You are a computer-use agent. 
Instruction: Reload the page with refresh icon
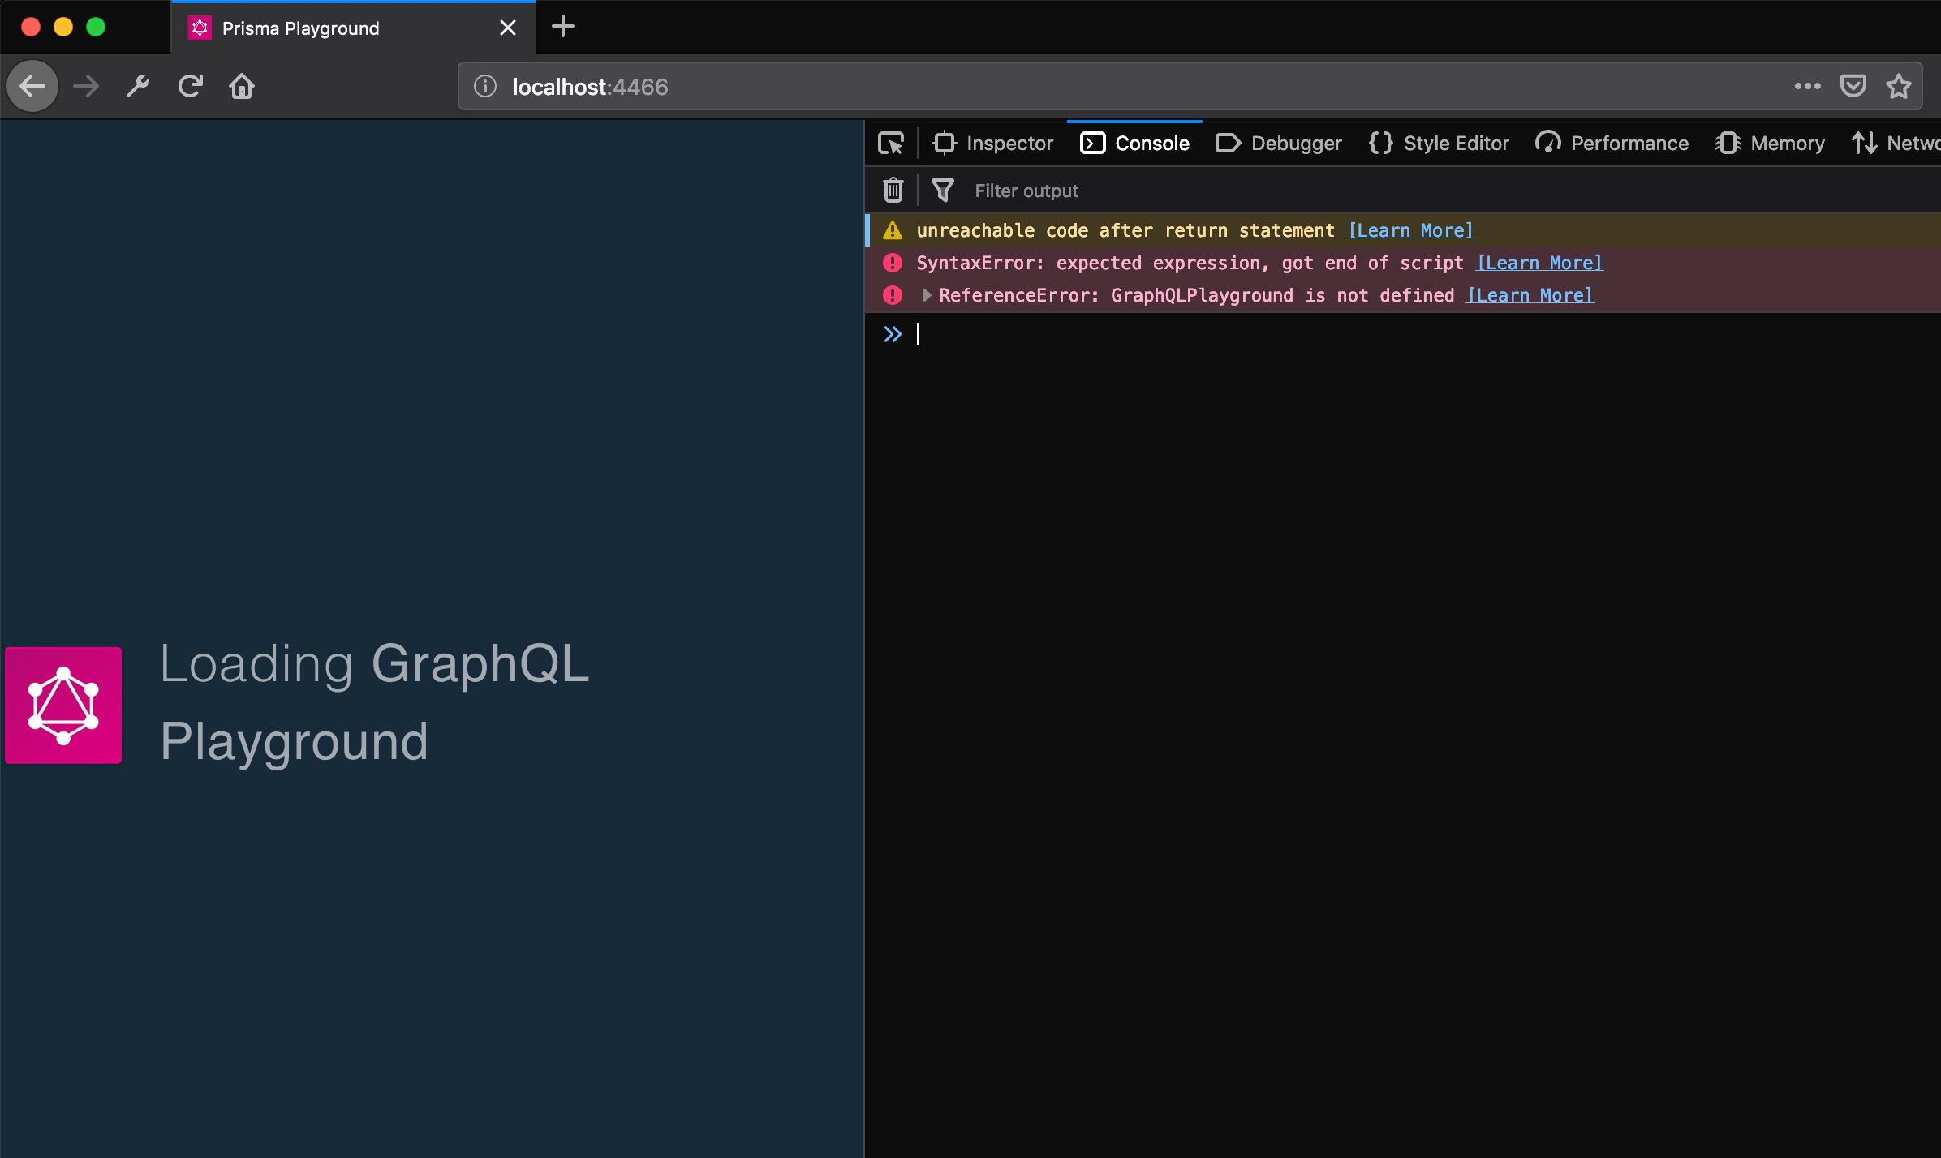pos(190,86)
